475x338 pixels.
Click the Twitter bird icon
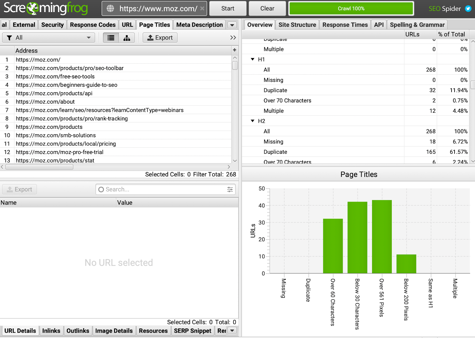(x=468, y=9)
